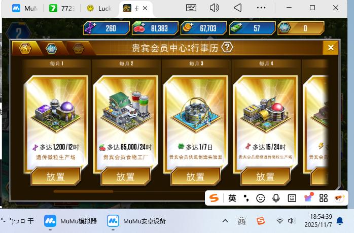Open the emulator three-dots more menu
Image resolution: width=354 pixels, height=233 pixels.
coord(261,8)
